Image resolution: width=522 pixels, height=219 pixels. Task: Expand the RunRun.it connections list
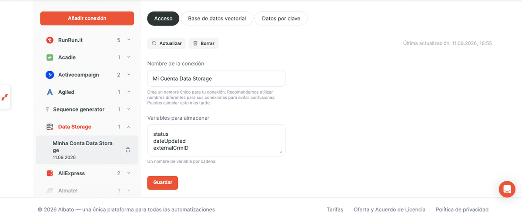click(x=128, y=40)
